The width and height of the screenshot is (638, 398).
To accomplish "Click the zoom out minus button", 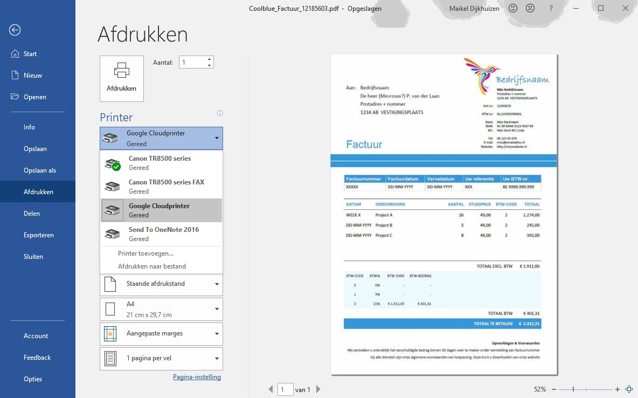I will [x=553, y=389].
